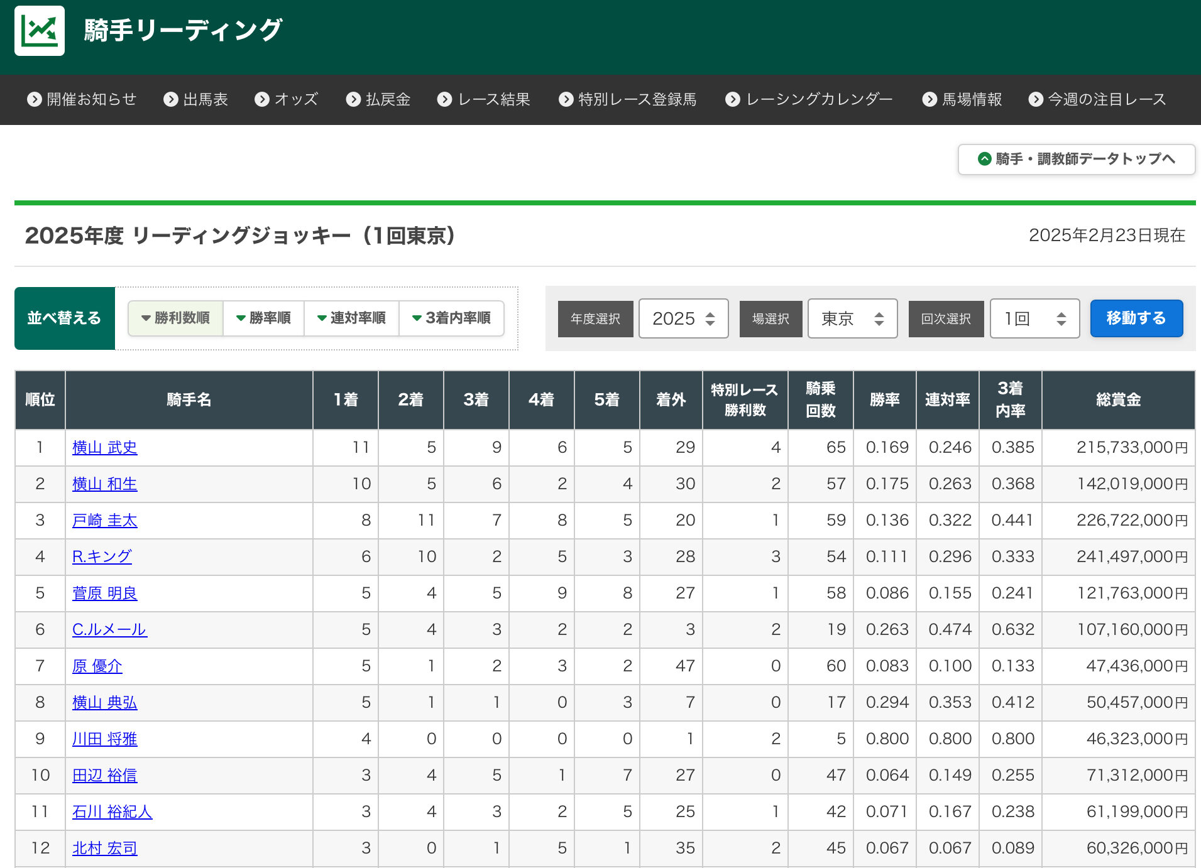Open the 東京 venue dropdown

coord(852,318)
